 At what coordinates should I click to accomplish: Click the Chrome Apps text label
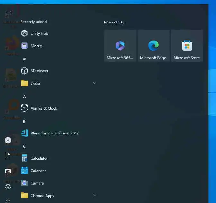point(42,196)
